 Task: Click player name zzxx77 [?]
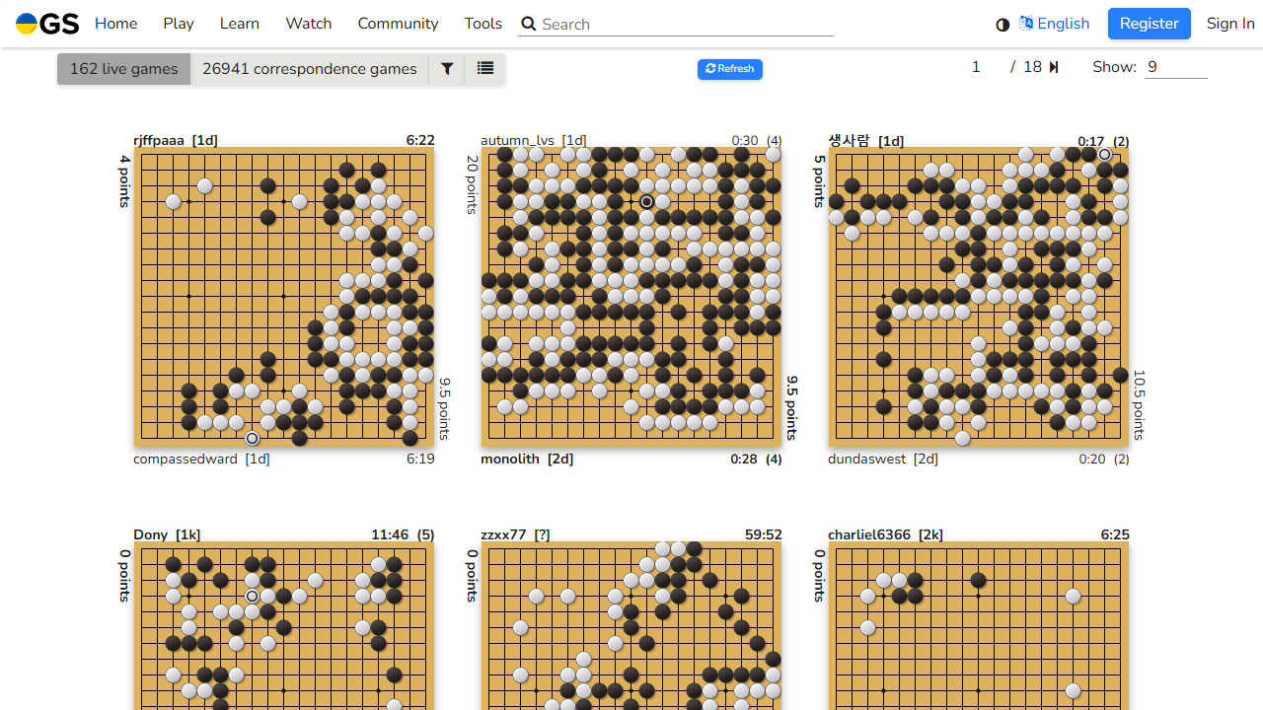point(515,534)
